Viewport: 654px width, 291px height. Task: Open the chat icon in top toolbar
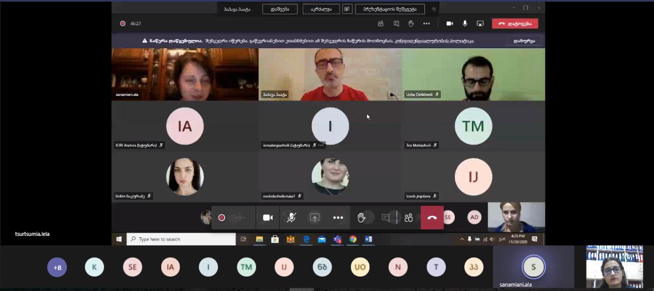point(396,24)
